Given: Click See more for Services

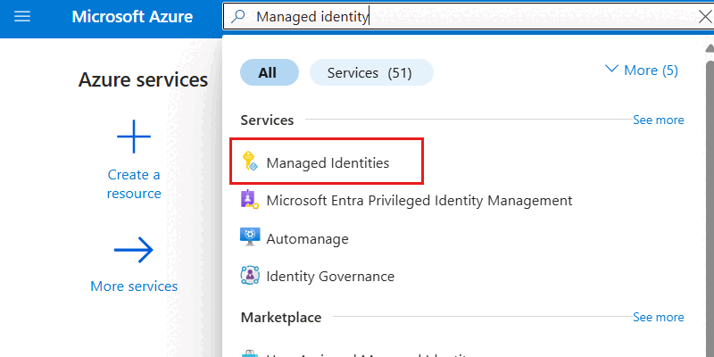Looking at the screenshot, I should 658,120.
